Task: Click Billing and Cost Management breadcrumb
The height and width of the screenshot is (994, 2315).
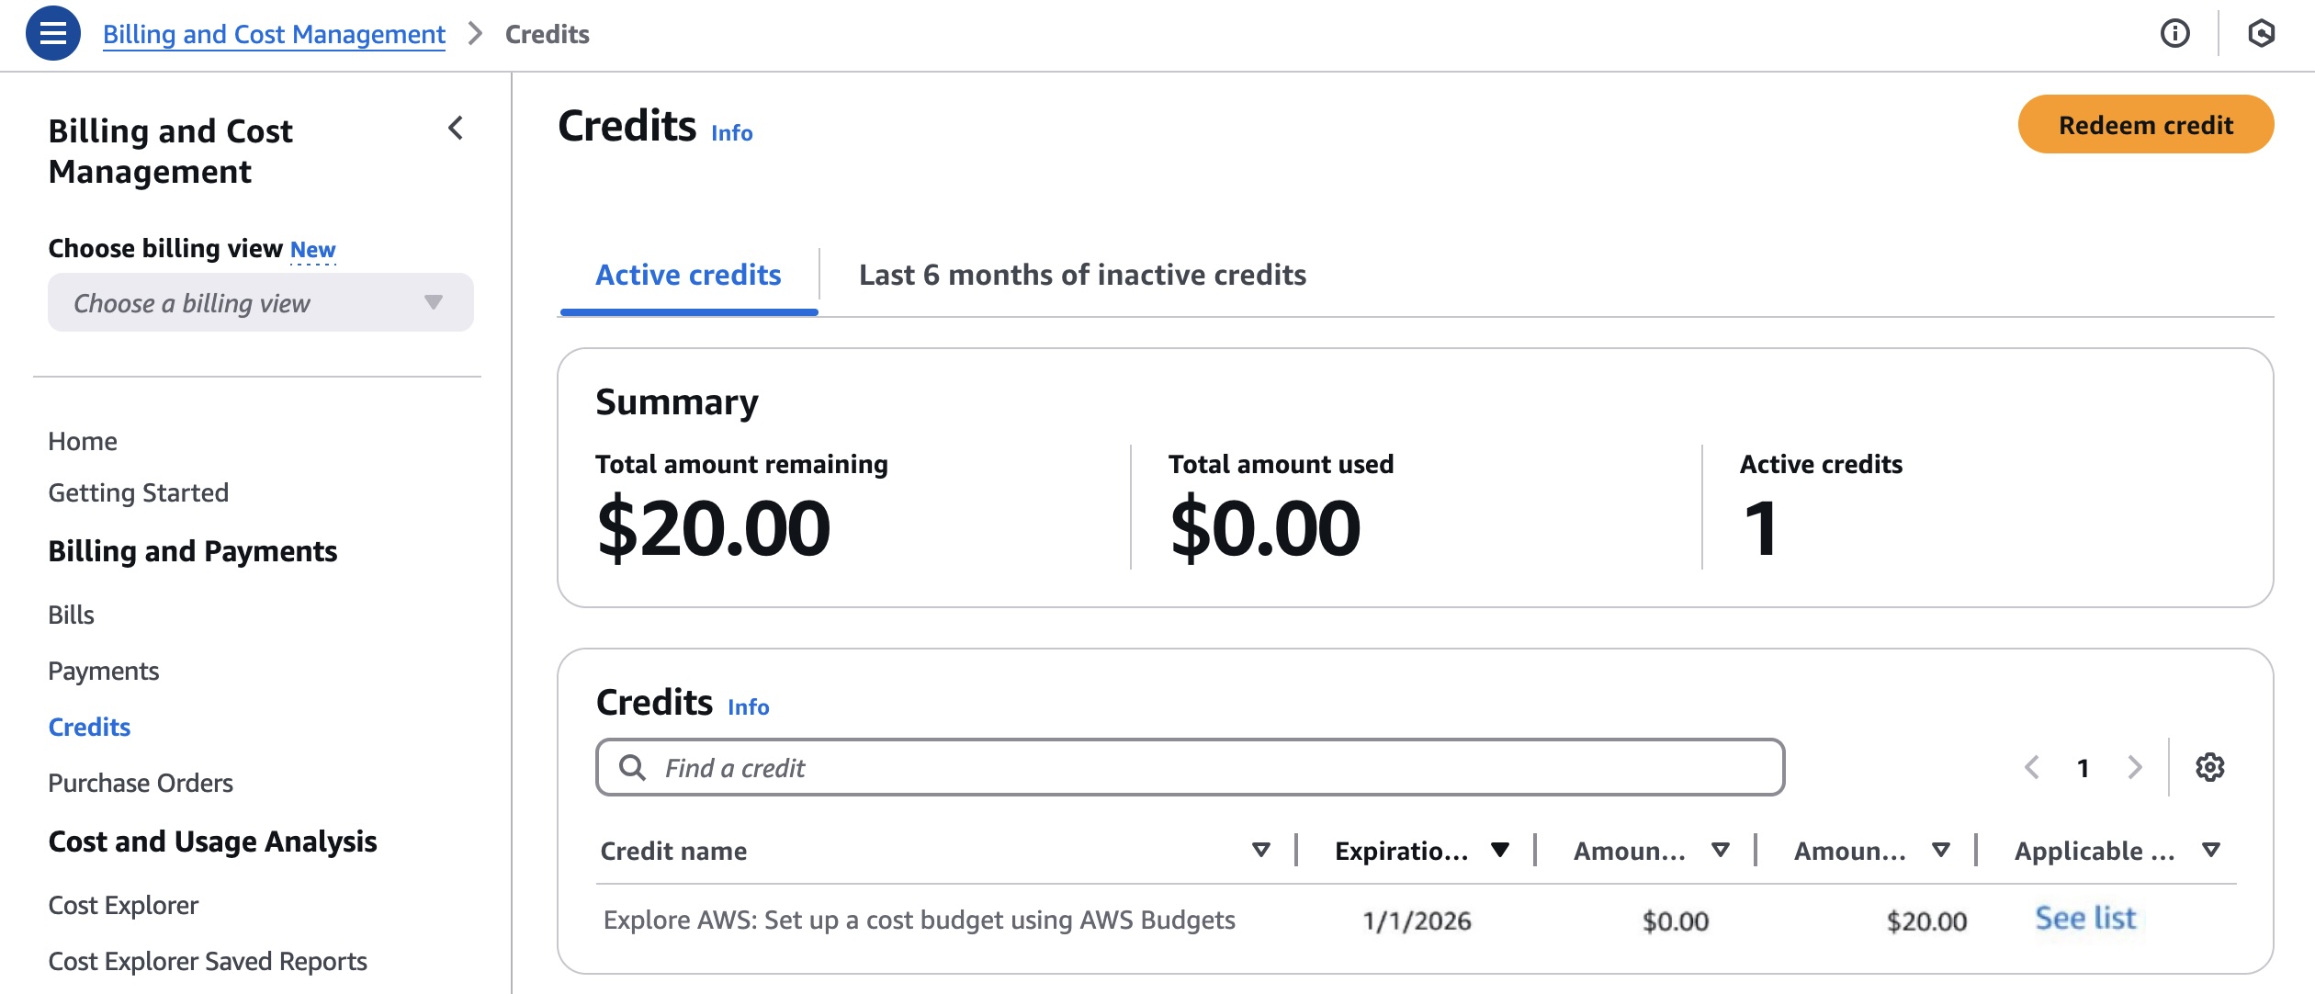Action: (274, 34)
